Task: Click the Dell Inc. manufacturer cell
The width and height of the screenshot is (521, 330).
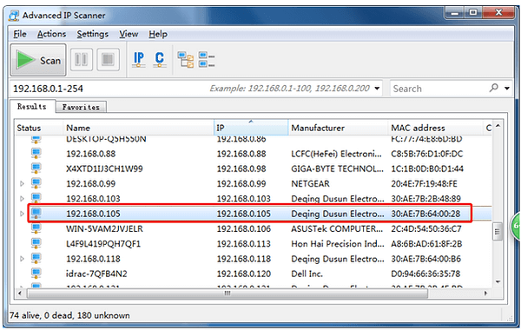Action: (x=307, y=274)
